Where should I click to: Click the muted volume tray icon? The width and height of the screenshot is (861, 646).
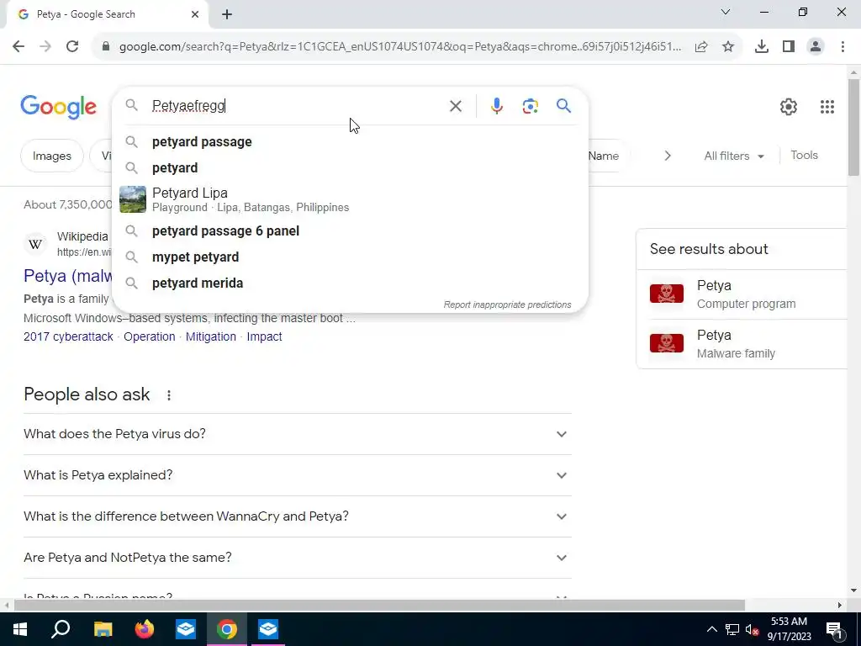(753, 630)
